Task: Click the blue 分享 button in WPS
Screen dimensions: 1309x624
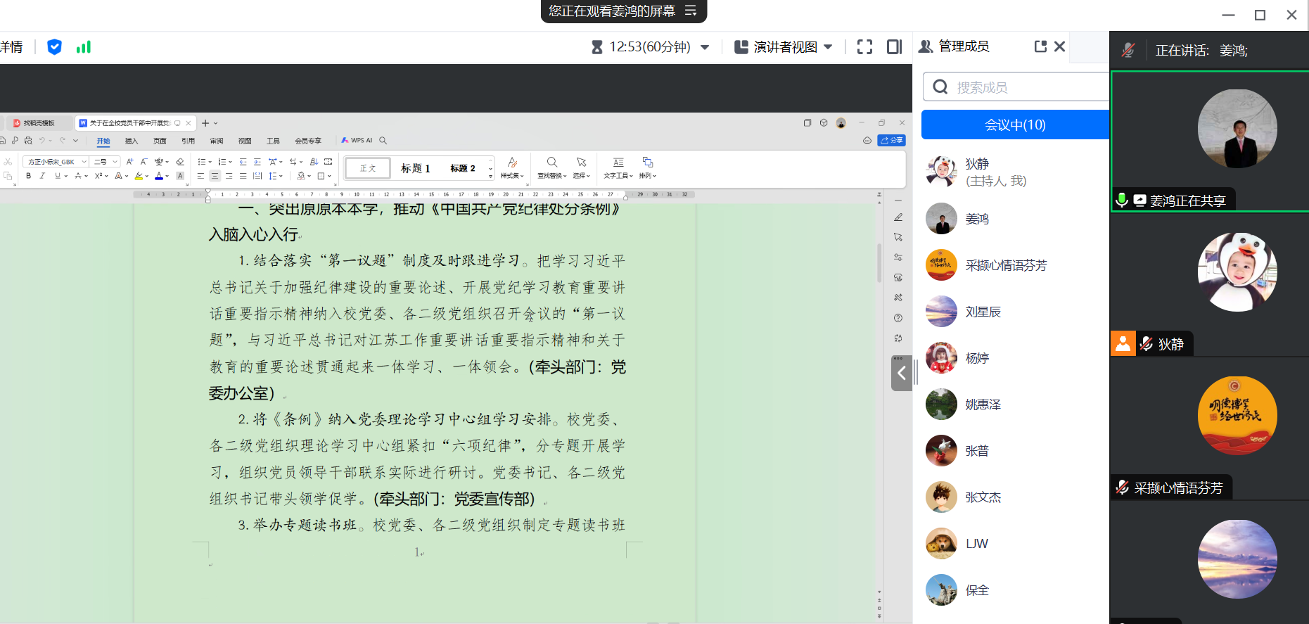Action: [891, 141]
